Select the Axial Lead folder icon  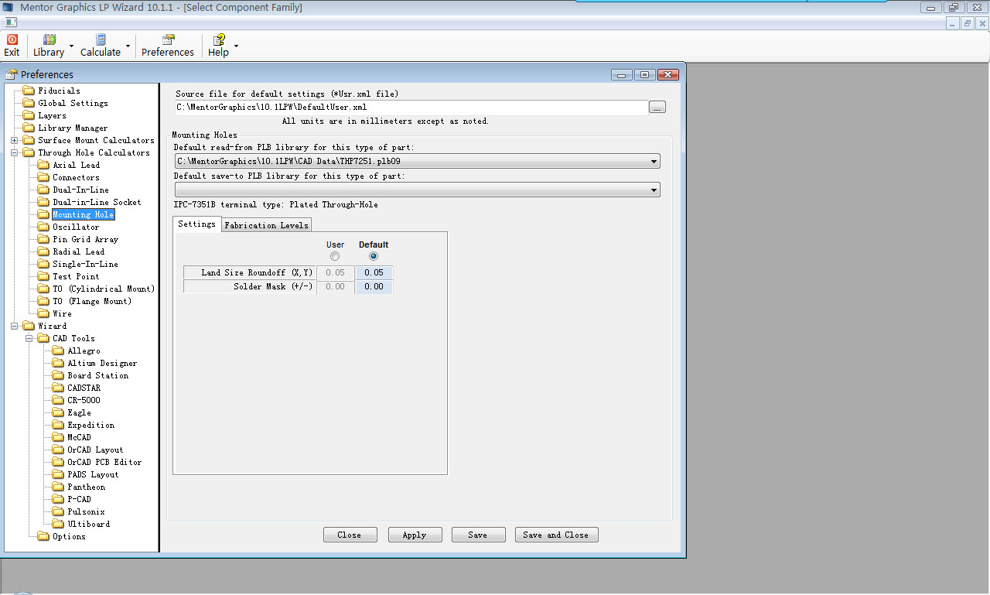click(x=43, y=165)
